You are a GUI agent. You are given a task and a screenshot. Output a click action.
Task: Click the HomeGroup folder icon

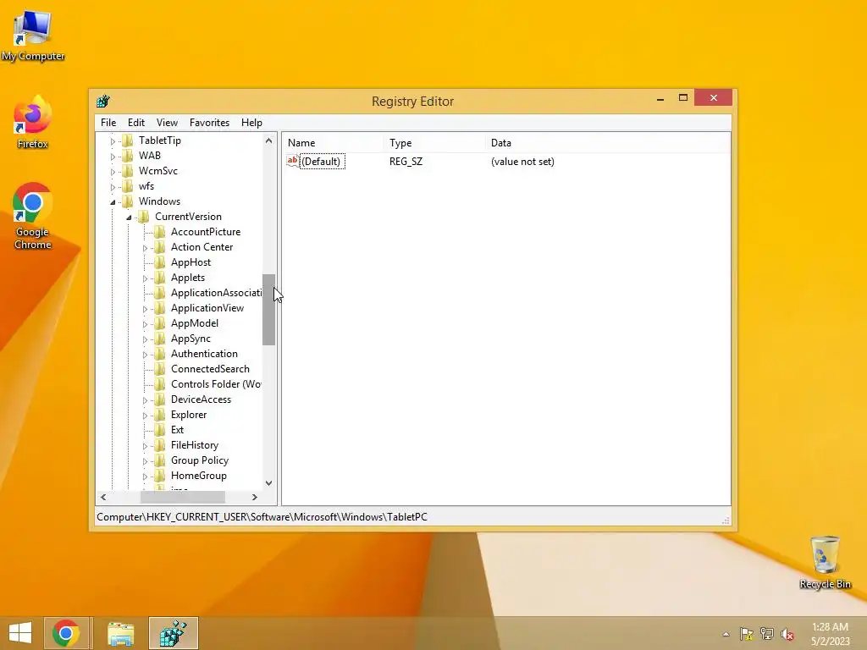point(160,476)
